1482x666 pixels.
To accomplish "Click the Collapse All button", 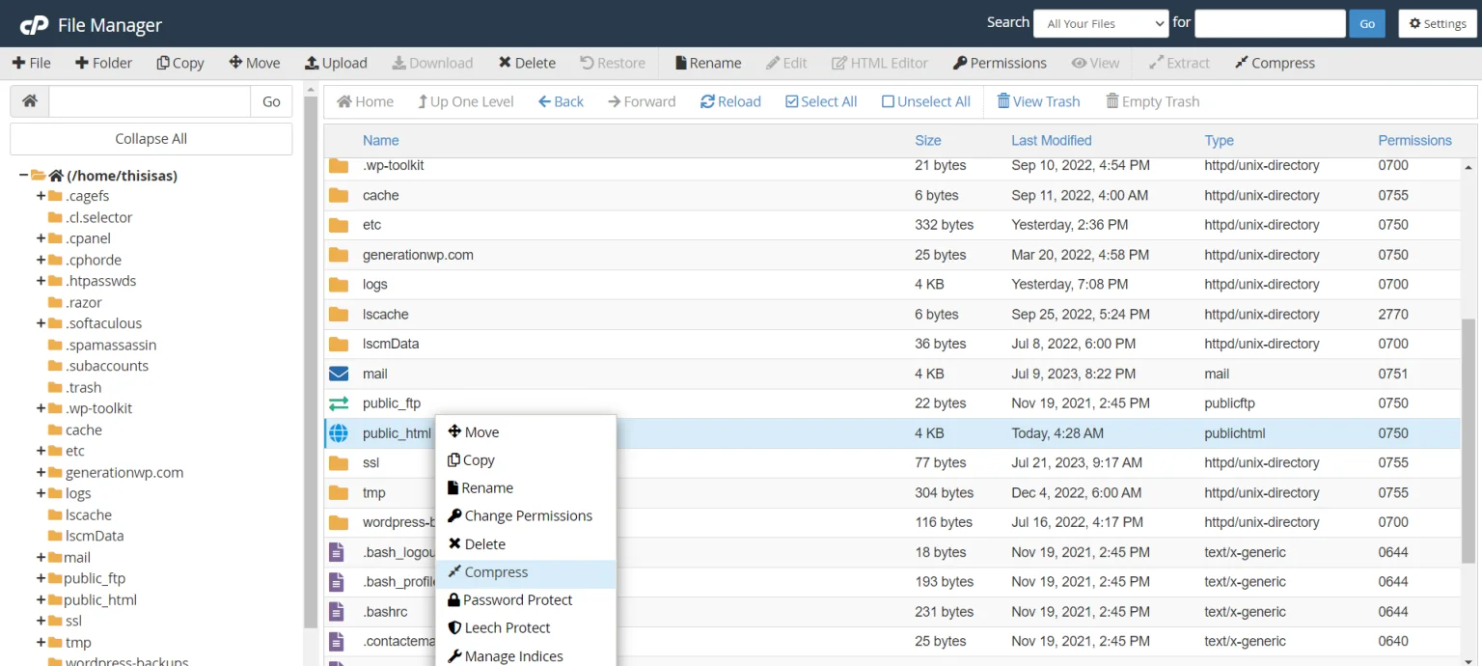I will pos(151,139).
